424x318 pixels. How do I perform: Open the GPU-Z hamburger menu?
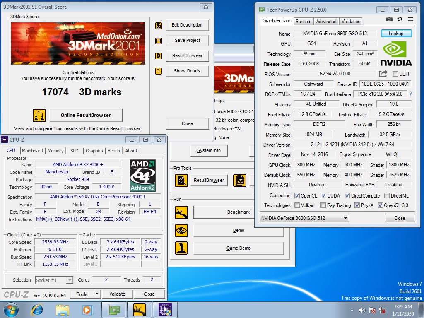tap(410, 19)
